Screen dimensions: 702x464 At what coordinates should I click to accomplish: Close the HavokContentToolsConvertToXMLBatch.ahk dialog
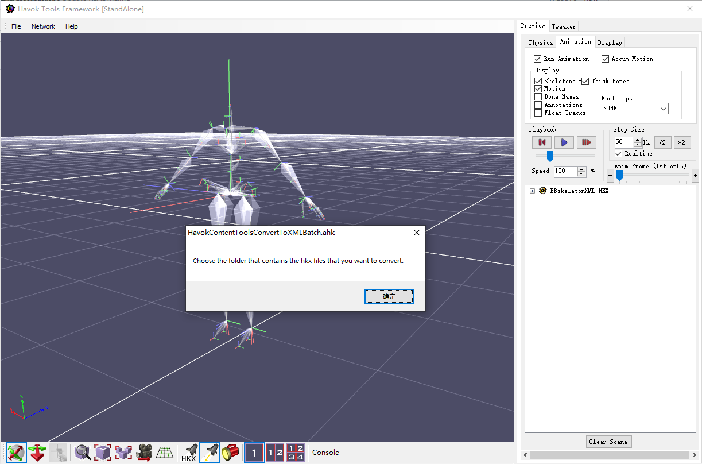coord(417,233)
